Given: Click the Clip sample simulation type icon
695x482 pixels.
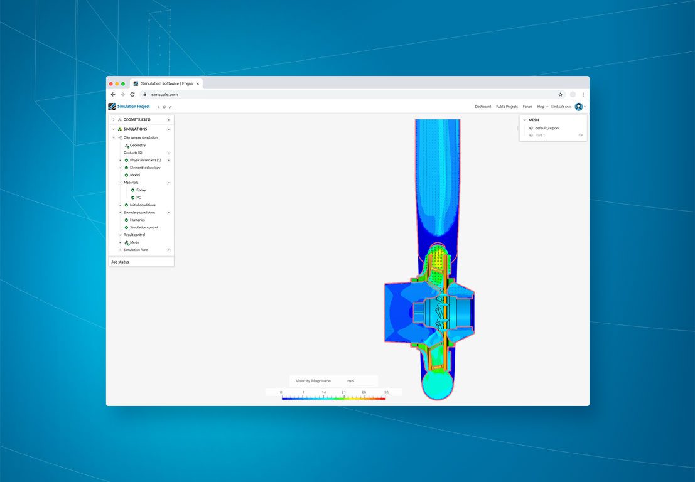Looking at the screenshot, I should click(121, 138).
